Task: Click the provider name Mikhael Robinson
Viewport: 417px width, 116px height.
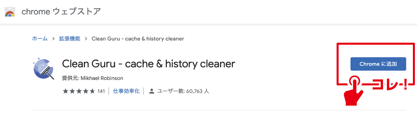Action: [x=102, y=78]
